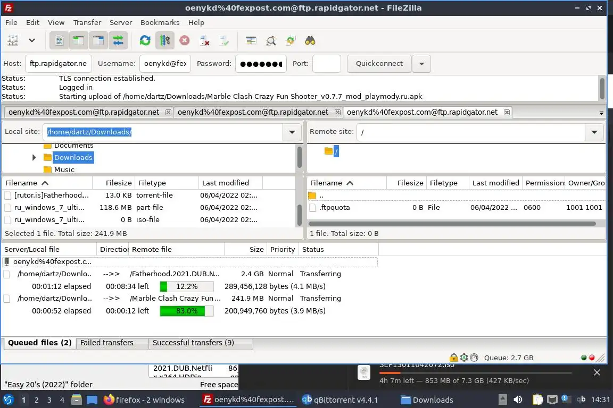
Task: Open the Transfer menu
Action: click(87, 23)
